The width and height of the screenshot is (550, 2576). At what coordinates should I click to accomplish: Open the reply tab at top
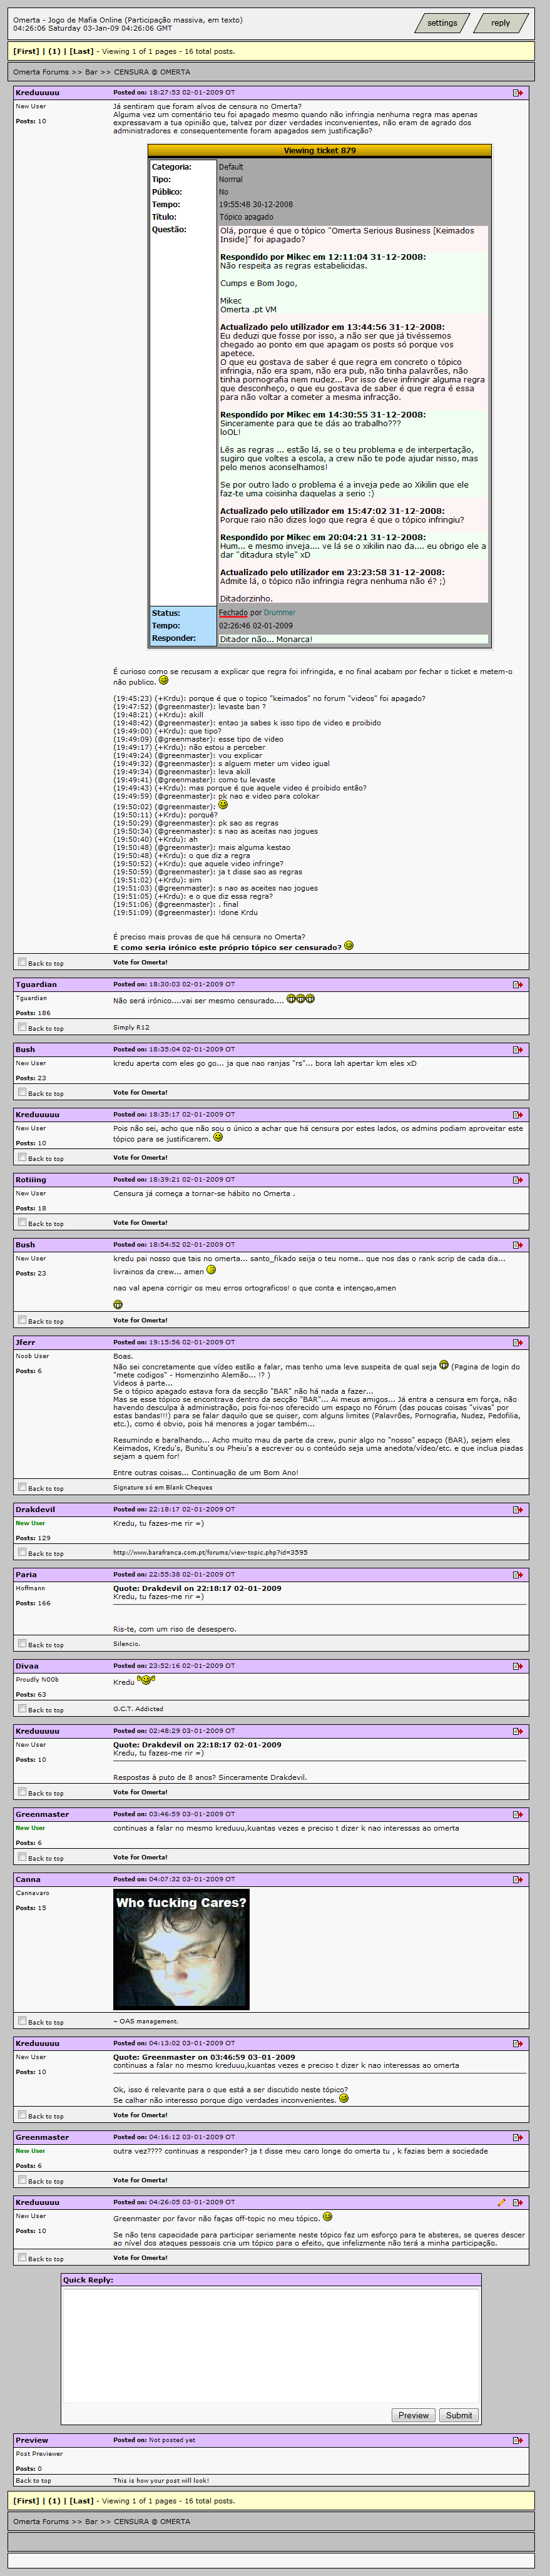[x=500, y=23]
